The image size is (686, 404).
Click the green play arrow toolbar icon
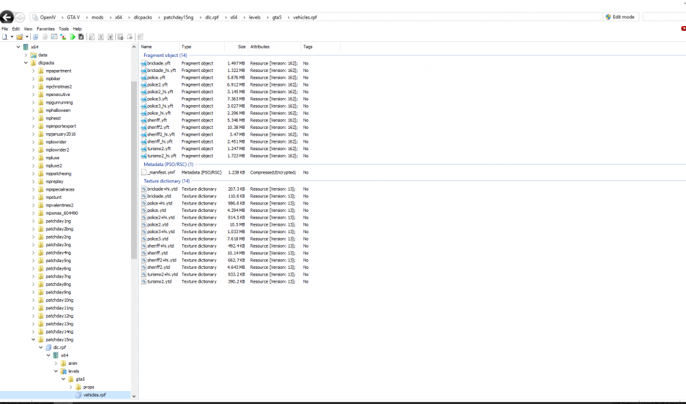(x=73, y=37)
